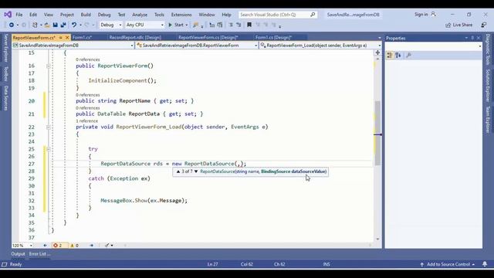The width and height of the screenshot is (494, 278).
Task: Open the Output panel tab
Action: [x=18, y=254]
